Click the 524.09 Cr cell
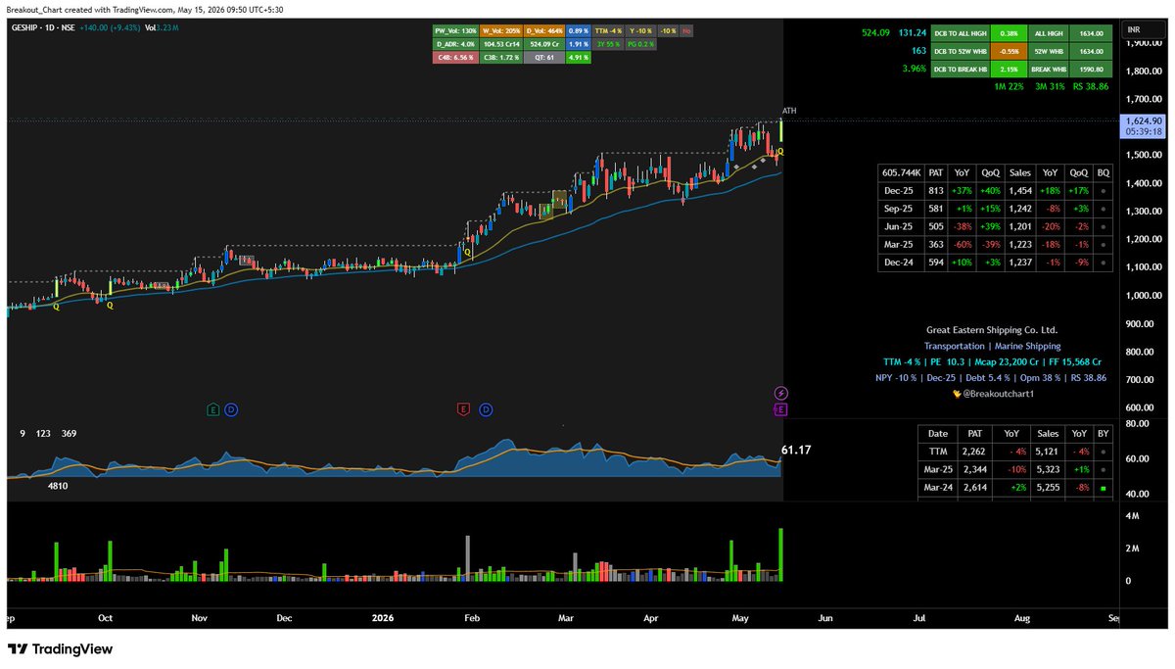The image size is (1175, 669). click(x=543, y=44)
